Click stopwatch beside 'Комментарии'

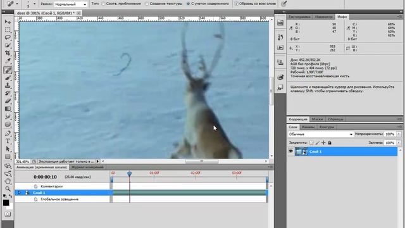coord(35,186)
